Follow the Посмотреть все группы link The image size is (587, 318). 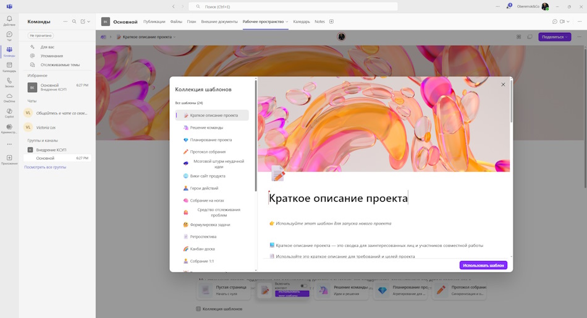click(45, 167)
